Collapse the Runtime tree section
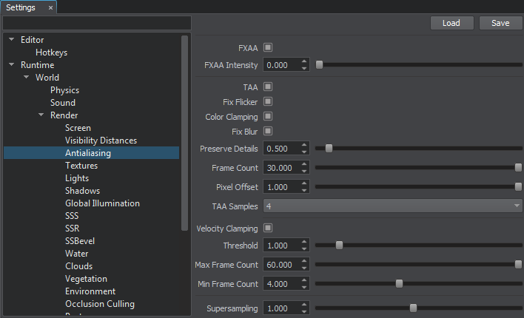Viewport: 524px width, 318px height. [12, 64]
